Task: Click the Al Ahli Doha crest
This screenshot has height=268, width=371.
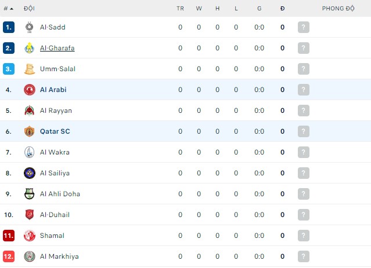Action: click(x=29, y=194)
